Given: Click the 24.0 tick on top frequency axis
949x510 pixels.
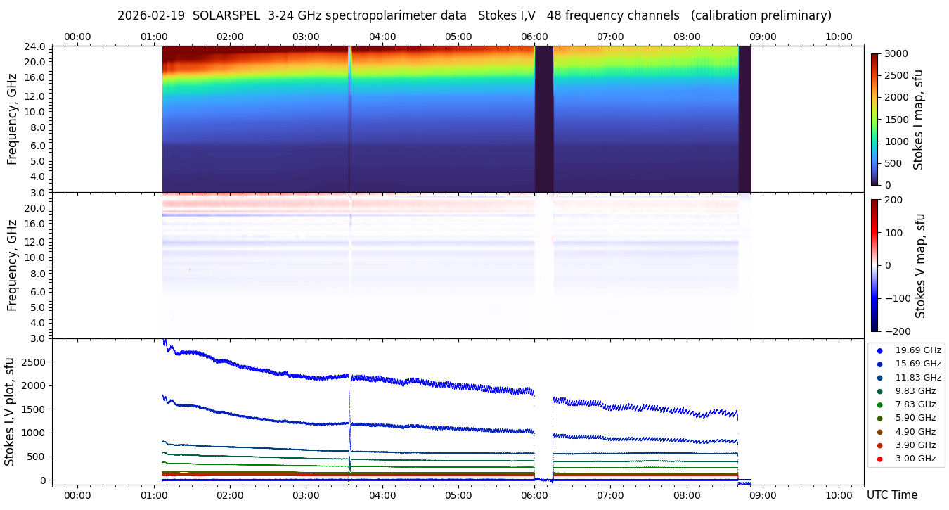Looking at the screenshot, I should 36,46.
